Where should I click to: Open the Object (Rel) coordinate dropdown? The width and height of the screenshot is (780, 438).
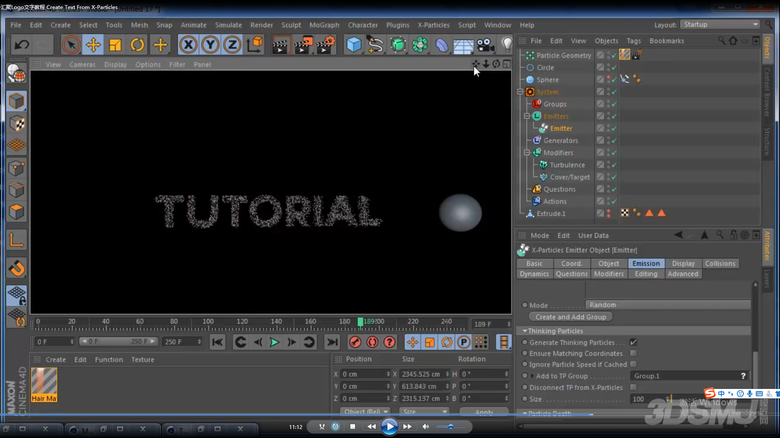point(365,411)
